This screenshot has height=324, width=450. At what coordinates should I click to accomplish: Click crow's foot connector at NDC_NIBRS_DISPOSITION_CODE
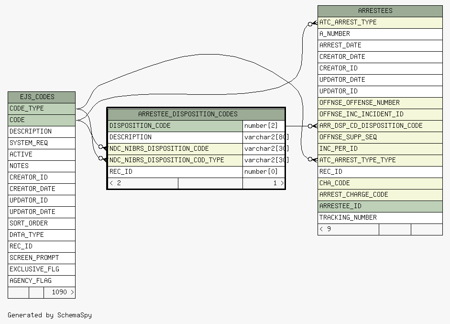coord(103,147)
